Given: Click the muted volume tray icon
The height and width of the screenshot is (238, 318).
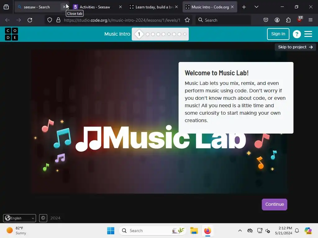Looking at the screenshot, I should click(268, 231).
